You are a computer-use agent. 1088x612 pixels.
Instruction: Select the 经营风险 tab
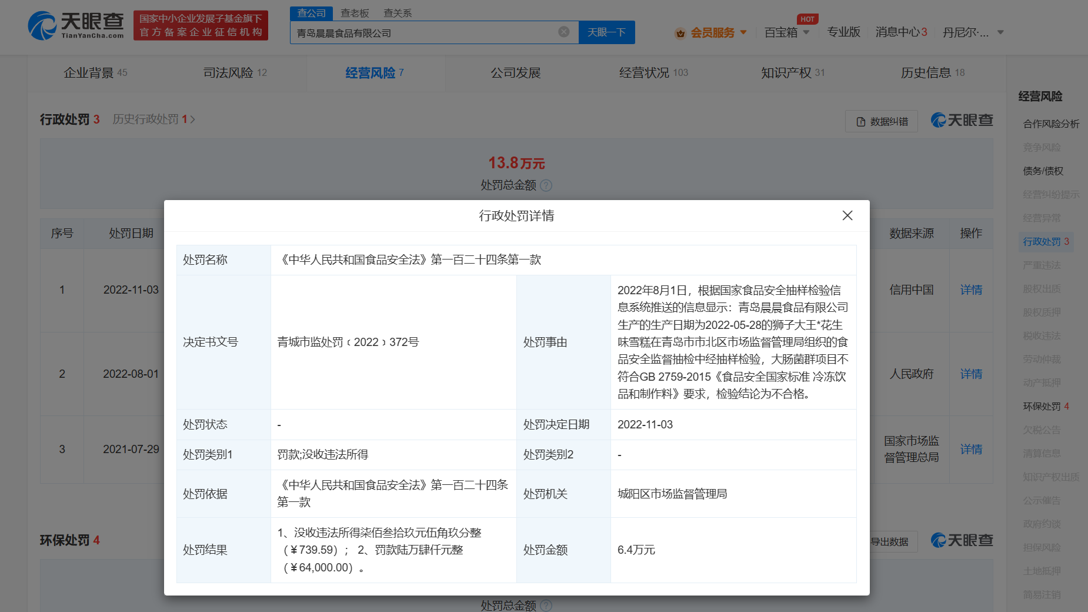(375, 73)
